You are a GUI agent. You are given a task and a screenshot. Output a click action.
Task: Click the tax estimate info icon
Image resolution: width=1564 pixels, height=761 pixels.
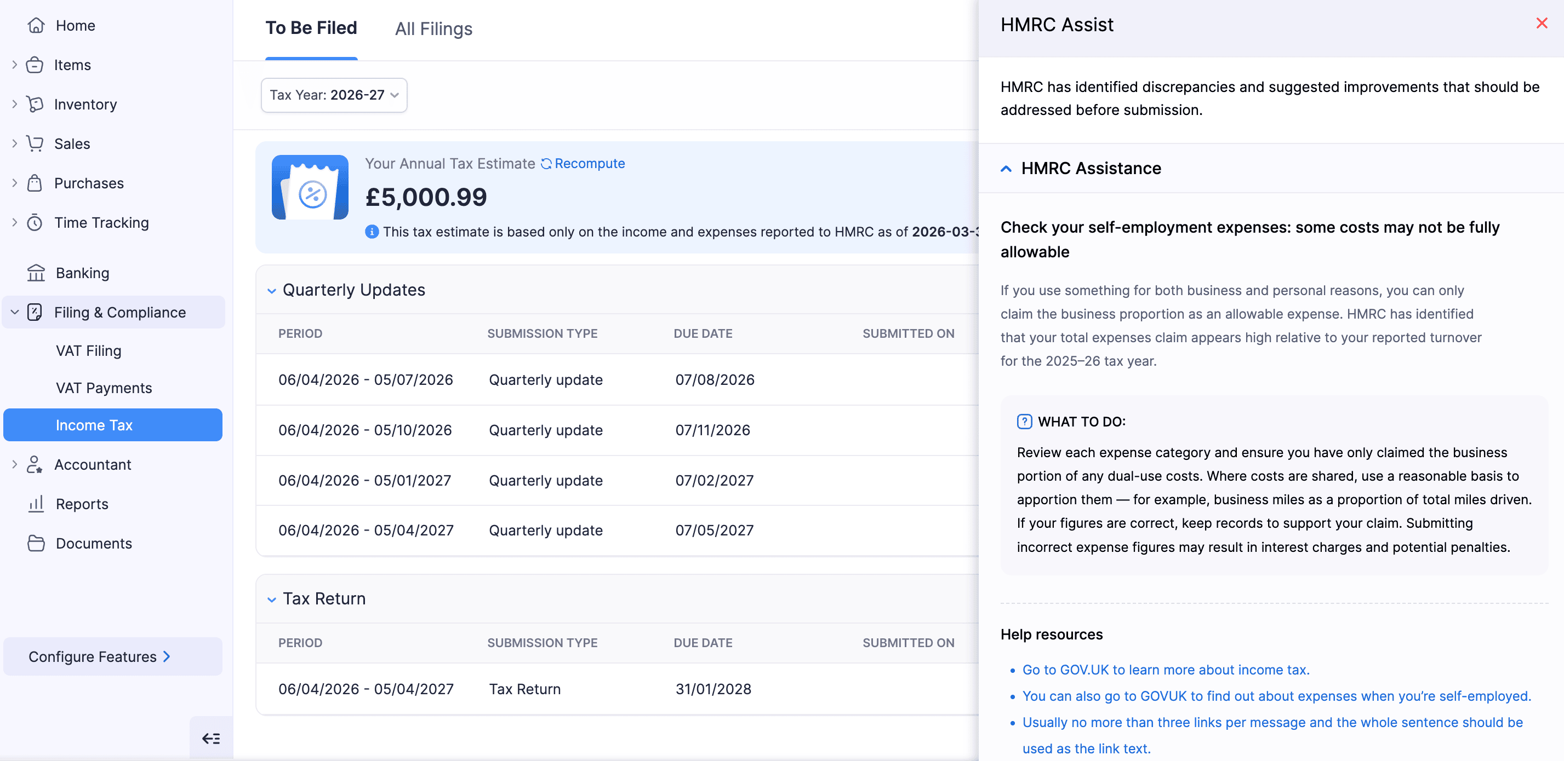[x=372, y=232]
